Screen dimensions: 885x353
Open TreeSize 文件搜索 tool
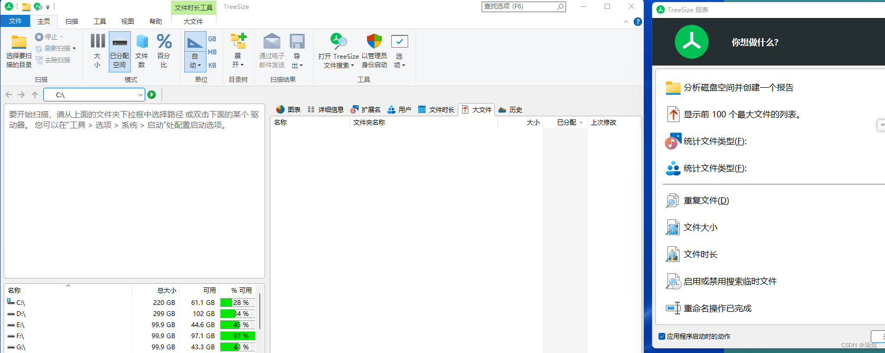coord(338,51)
